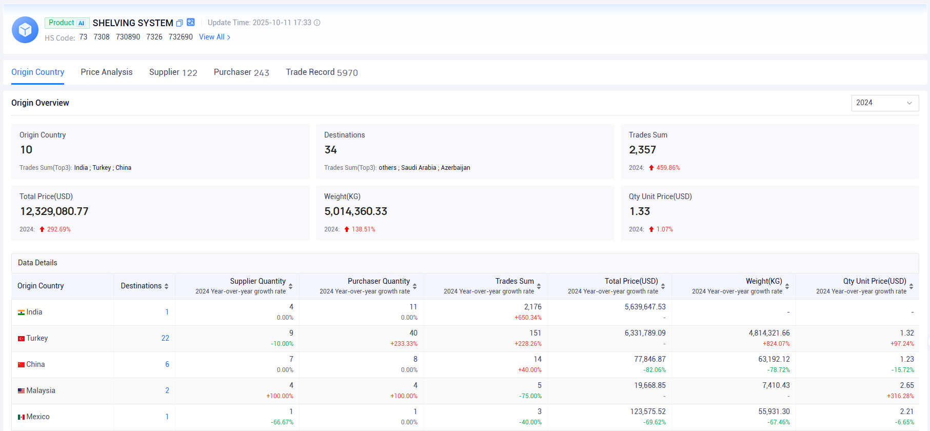The width and height of the screenshot is (930, 431).
Task: Click the blue product cube icon
Action: (x=25, y=30)
